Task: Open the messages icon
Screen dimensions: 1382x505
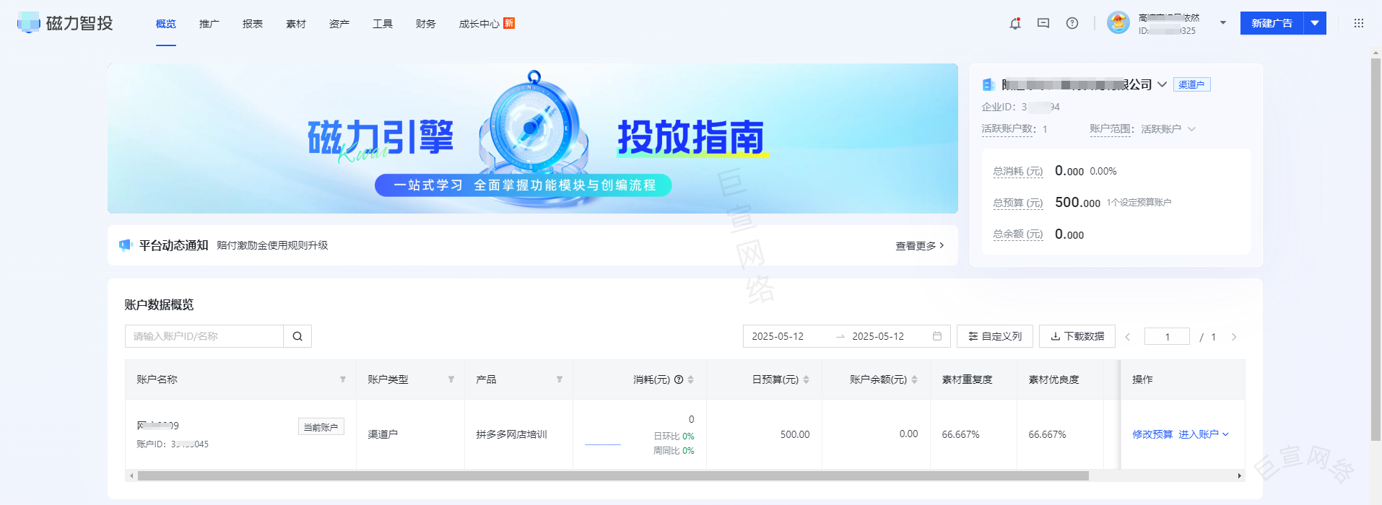Action: click(1043, 23)
